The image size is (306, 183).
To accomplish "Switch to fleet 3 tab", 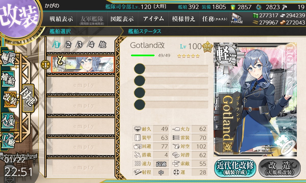I will coord(79,45).
